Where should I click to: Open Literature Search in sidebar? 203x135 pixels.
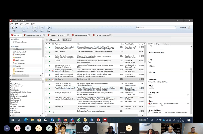pyautogui.click(x=20, y=42)
